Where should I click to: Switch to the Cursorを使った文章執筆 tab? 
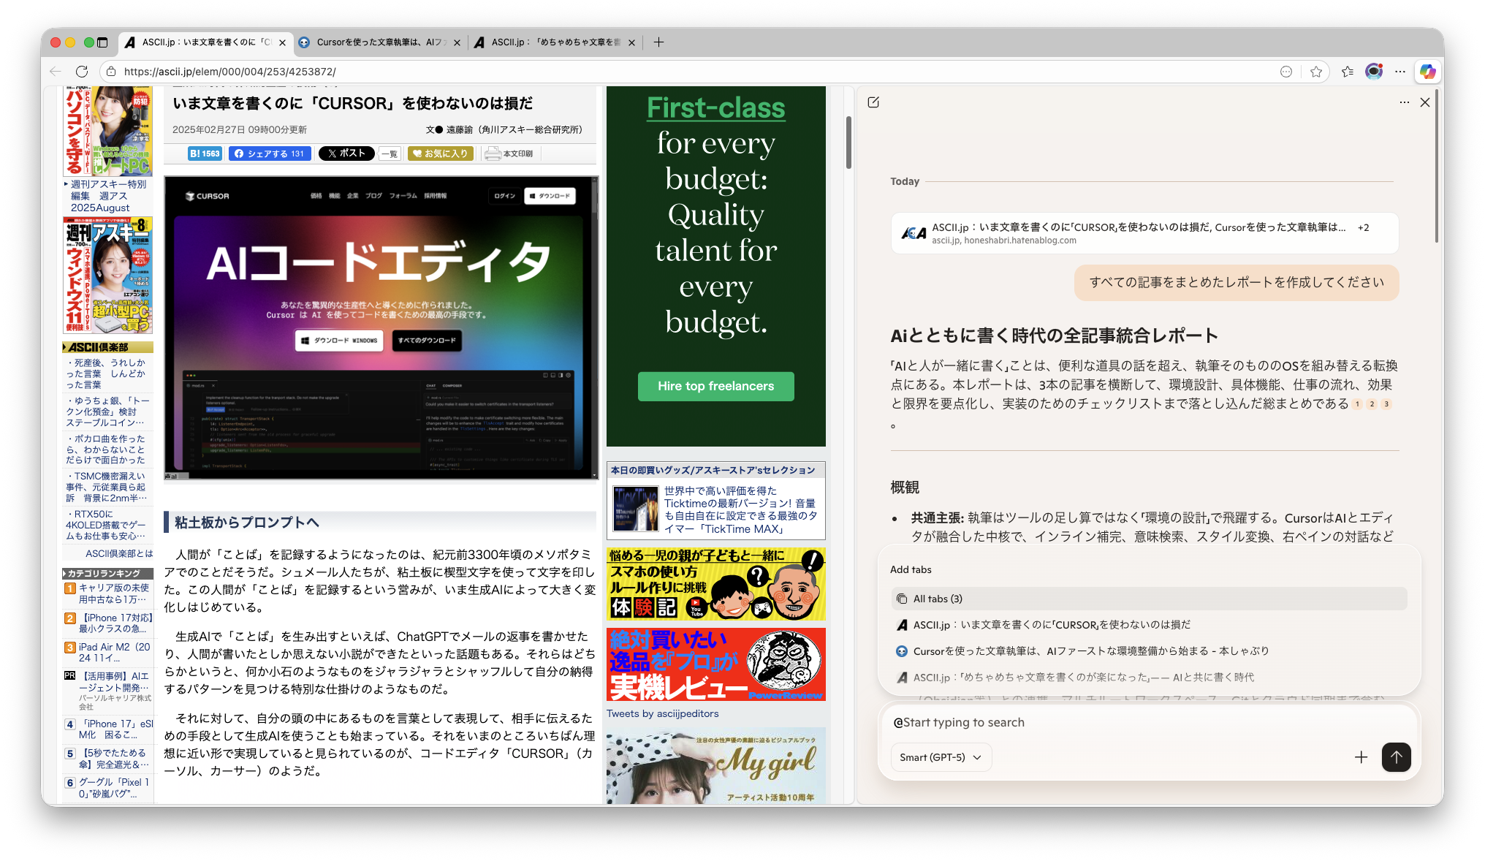[x=380, y=42]
